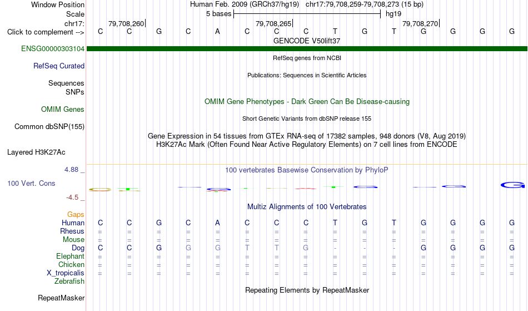
Task: Click the Window Position label
Action: coord(58,4)
